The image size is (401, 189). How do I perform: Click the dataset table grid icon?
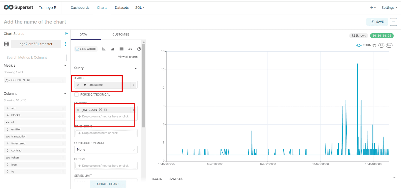[x=7, y=44]
